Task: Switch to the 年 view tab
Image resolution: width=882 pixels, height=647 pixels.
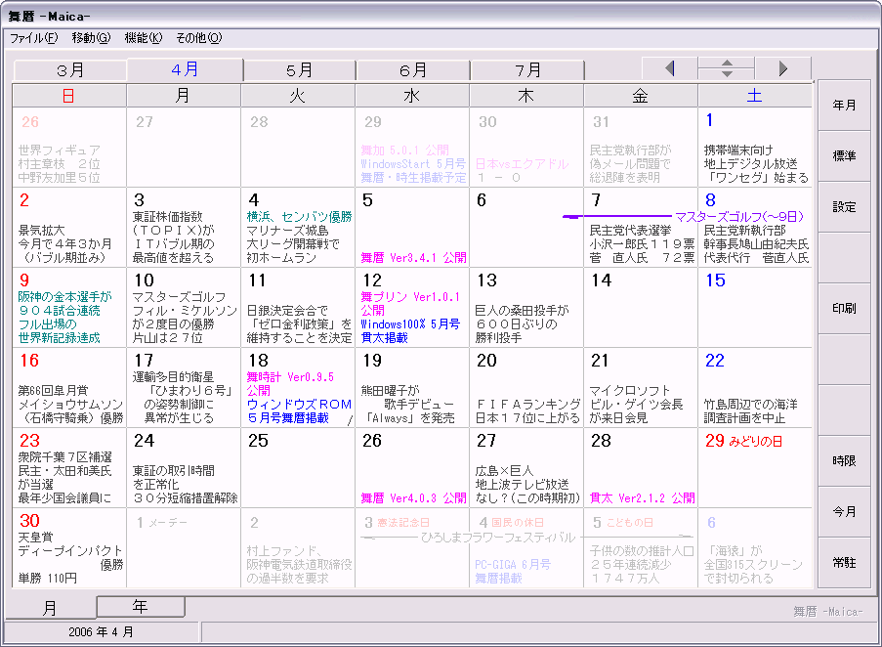Action: 140,607
